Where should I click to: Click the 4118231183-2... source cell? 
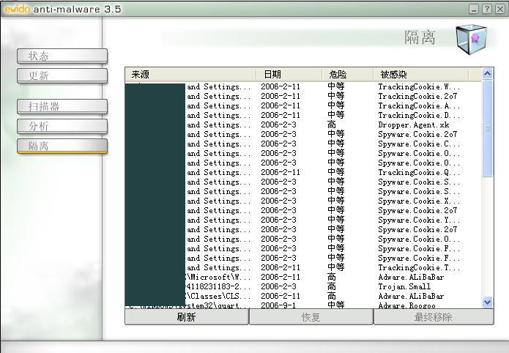pyautogui.click(x=218, y=286)
